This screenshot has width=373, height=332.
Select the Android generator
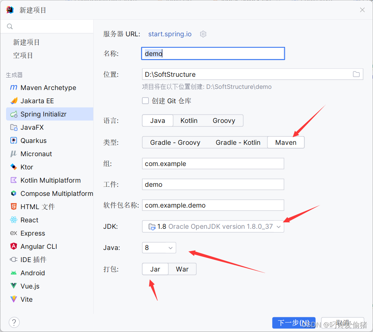(x=31, y=273)
